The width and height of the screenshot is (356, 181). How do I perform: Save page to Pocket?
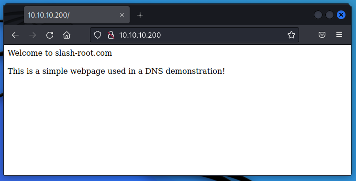pos(322,35)
